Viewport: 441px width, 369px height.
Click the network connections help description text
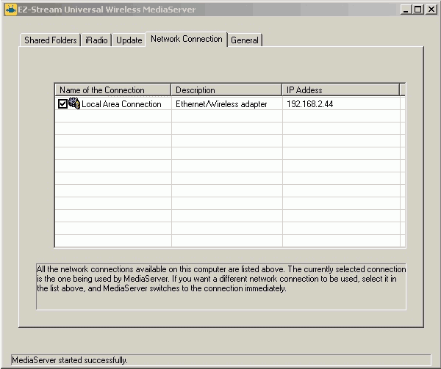point(221,279)
